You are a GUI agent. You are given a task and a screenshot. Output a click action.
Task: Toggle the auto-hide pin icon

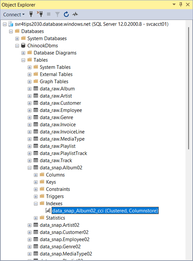point(181,5)
